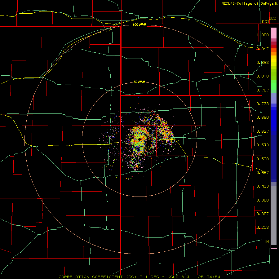Click the bright green color bar segment
Viewport: 279px width, 279px height.
(274, 85)
